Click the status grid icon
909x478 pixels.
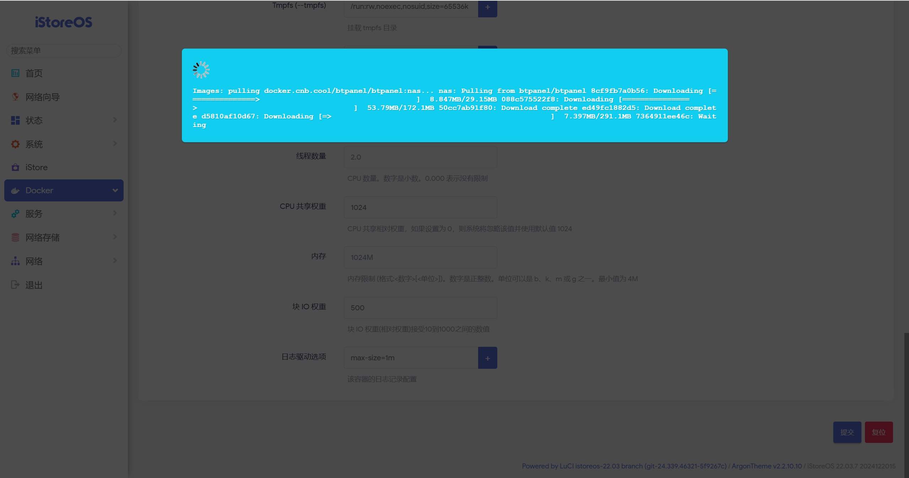click(x=15, y=120)
